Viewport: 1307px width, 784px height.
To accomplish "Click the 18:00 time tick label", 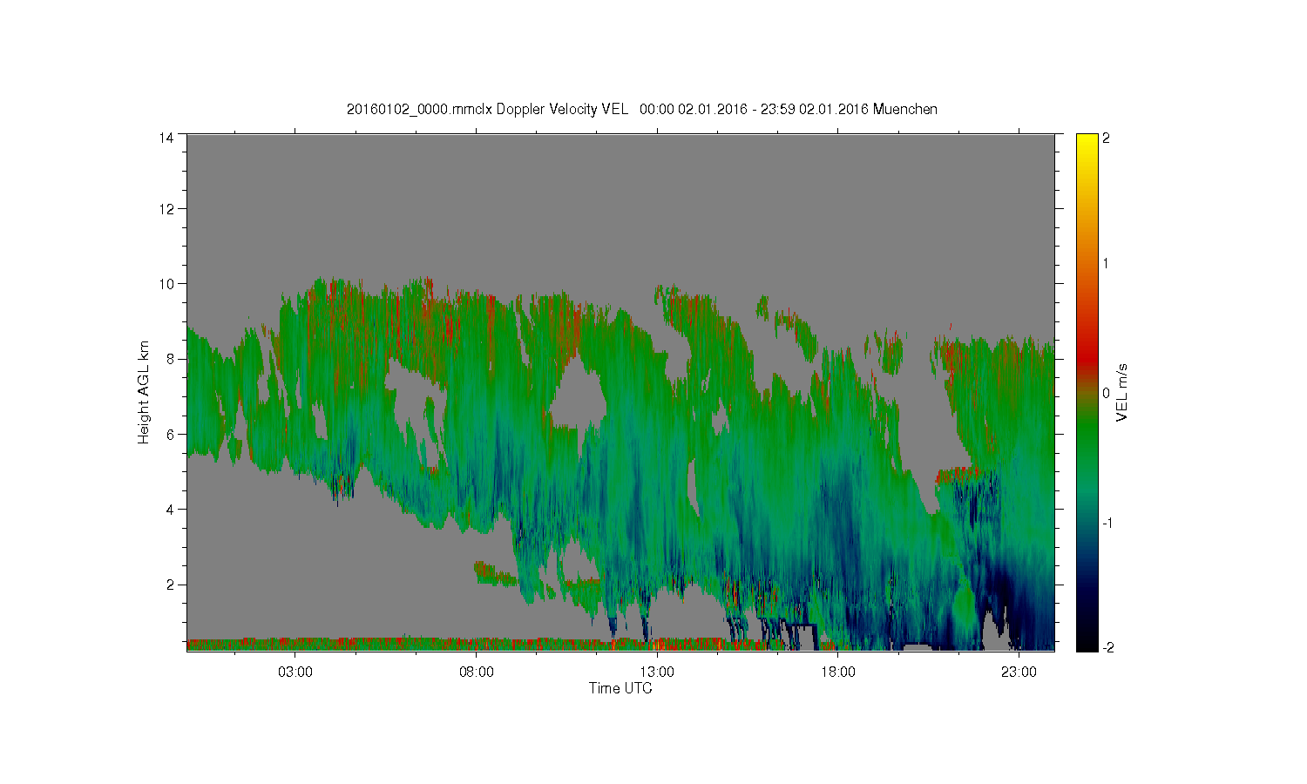I will pyautogui.click(x=838, y=672).
